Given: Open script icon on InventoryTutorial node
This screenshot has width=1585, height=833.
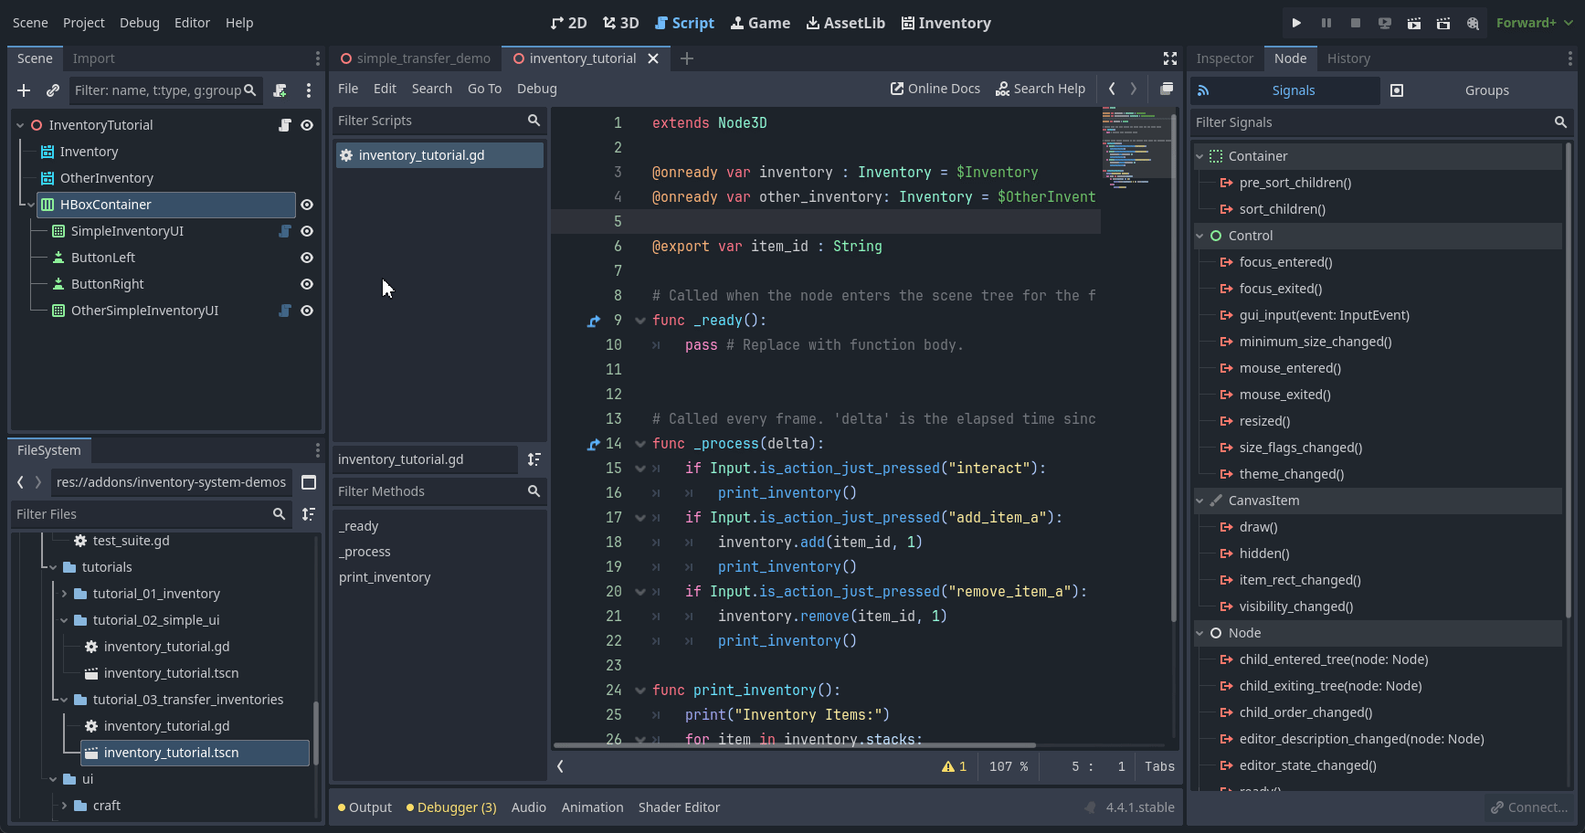Looking at the screenshot, I should coord(285,125).
